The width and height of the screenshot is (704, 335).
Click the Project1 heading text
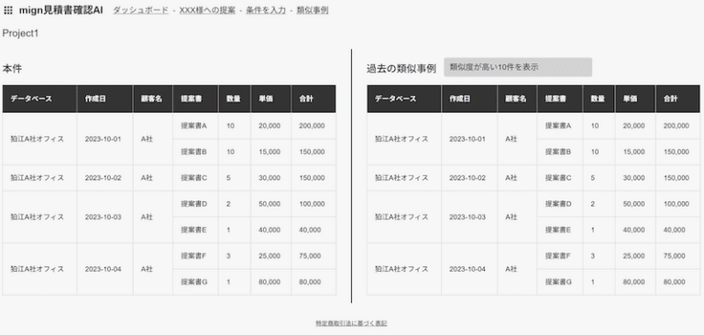[21, 33]
